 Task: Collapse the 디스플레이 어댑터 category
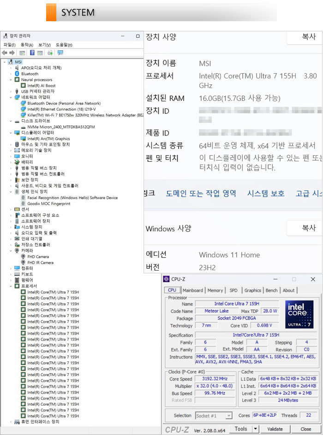pos(11,133)
